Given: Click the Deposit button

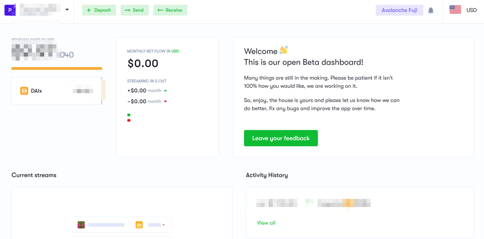Looking at the screenshot, I should tap(99, 10).
